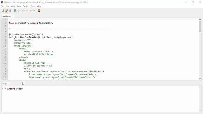Click the Resume execution toolbar icon

[x=34, y=10]
